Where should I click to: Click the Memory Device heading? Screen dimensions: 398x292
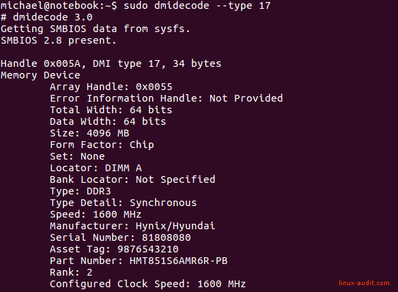(40, 75)
